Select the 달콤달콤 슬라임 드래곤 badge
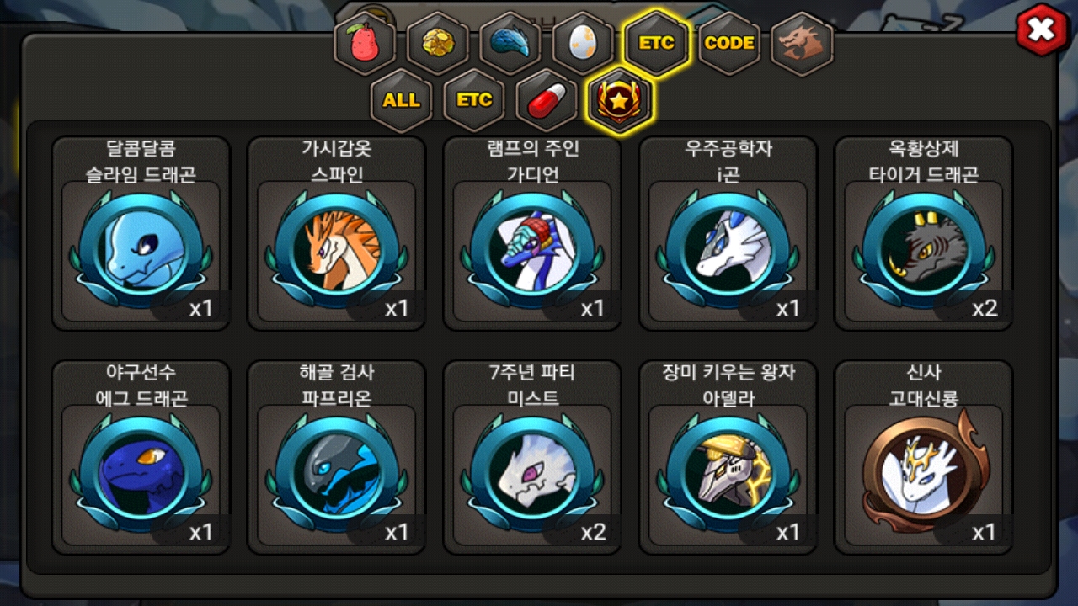Viewport: 1078px width, 606px height. pyautogui.click(x=141, y=233)
